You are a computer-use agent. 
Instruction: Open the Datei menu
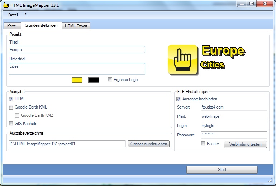(13, 15)
